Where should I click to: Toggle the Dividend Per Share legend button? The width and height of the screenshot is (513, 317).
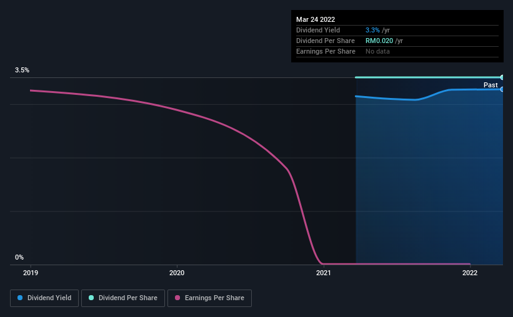tap(123, 298)
